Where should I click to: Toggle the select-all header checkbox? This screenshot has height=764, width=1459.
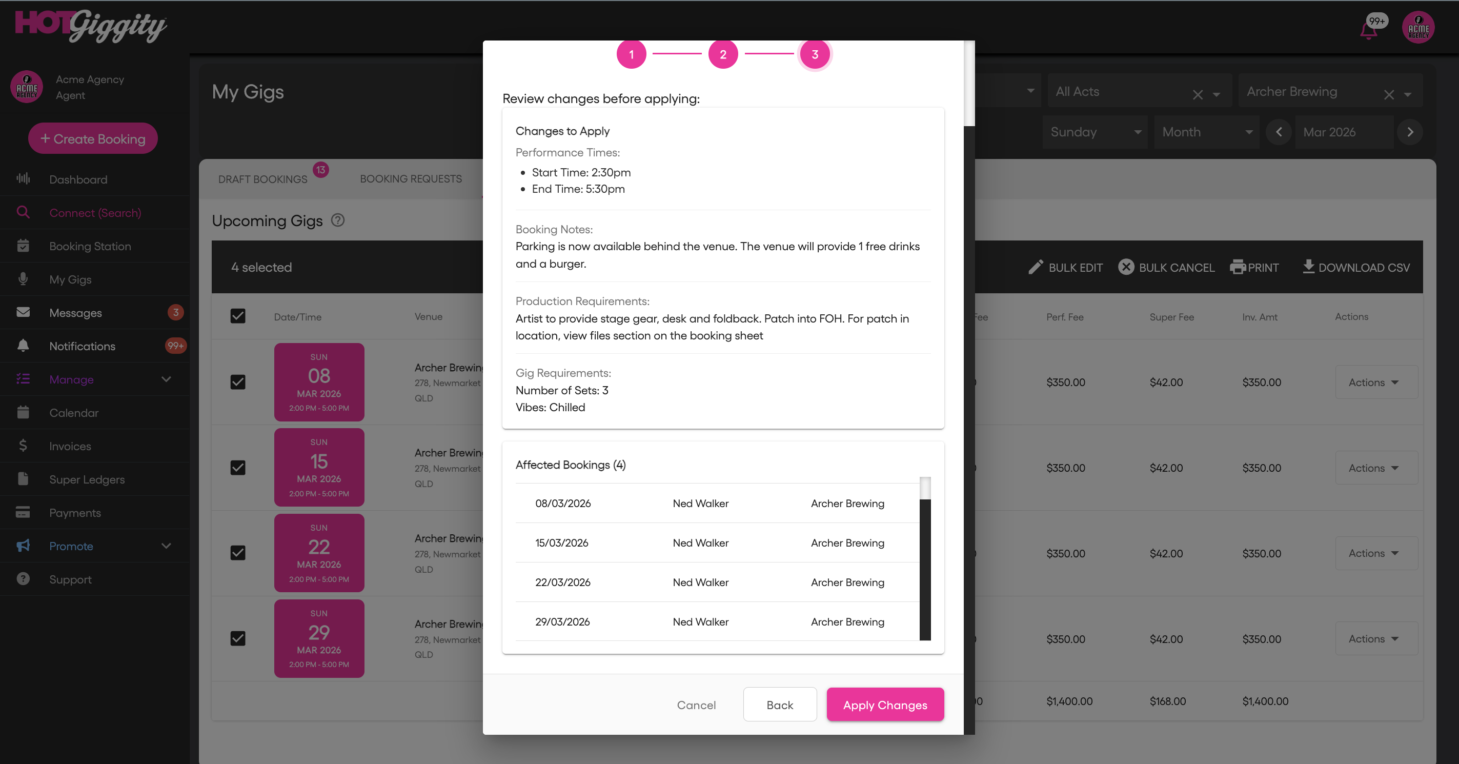coord(238,316)
